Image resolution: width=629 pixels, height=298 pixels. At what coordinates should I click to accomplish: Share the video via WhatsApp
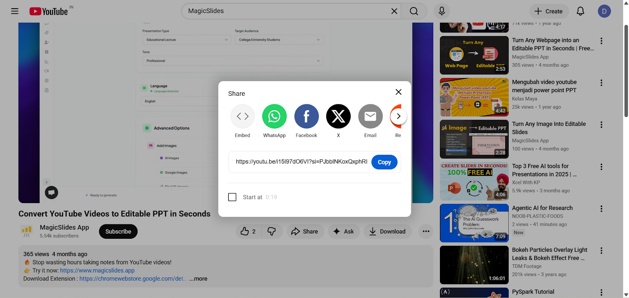click(274, 121)
